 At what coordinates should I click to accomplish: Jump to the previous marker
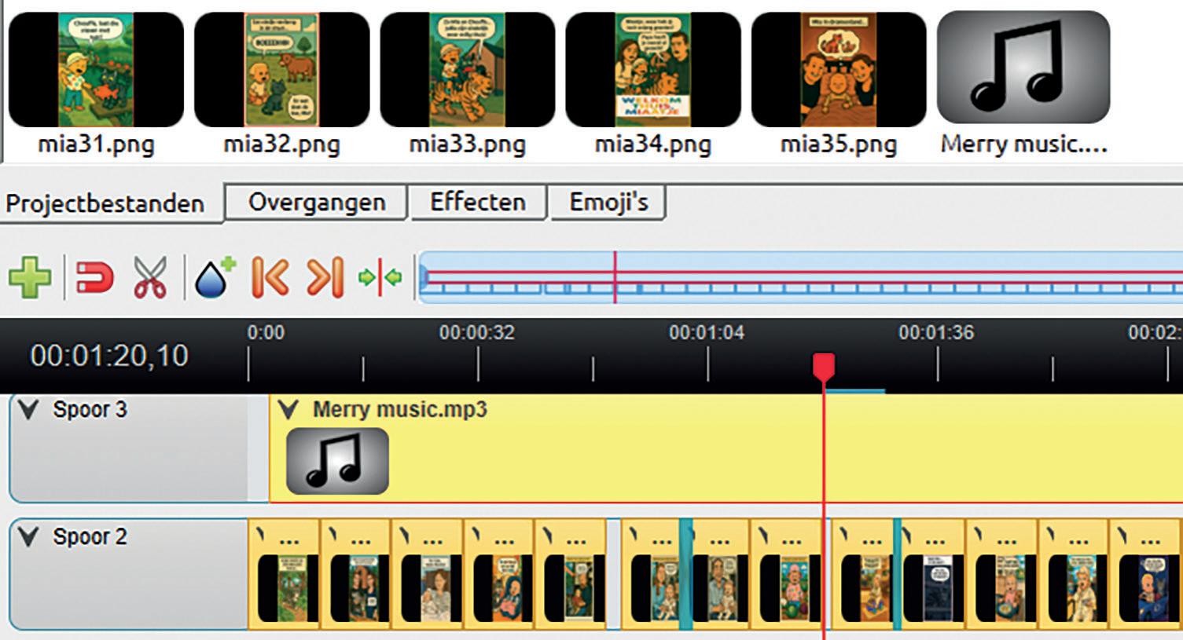click(270, 278)
